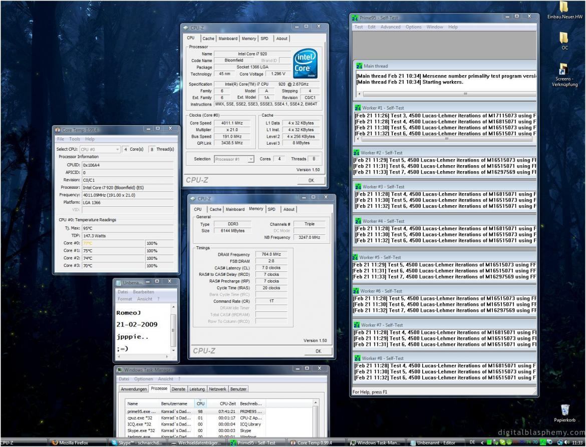Click the Core #0 temperature reading in Core Temp
The width and height of the screenshot is (586, 447).
tap(113, 243)
